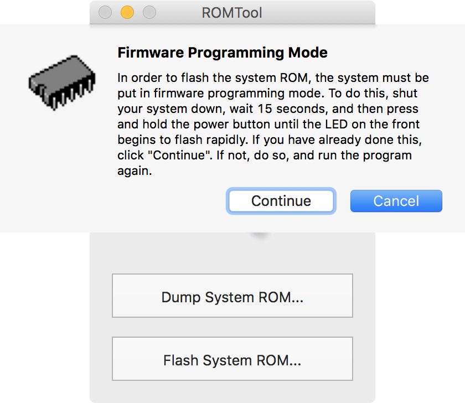Viewport: 465px width, 403px height.
Task: Click the blank margin below Flash System ROM
Action: point(232,392)
